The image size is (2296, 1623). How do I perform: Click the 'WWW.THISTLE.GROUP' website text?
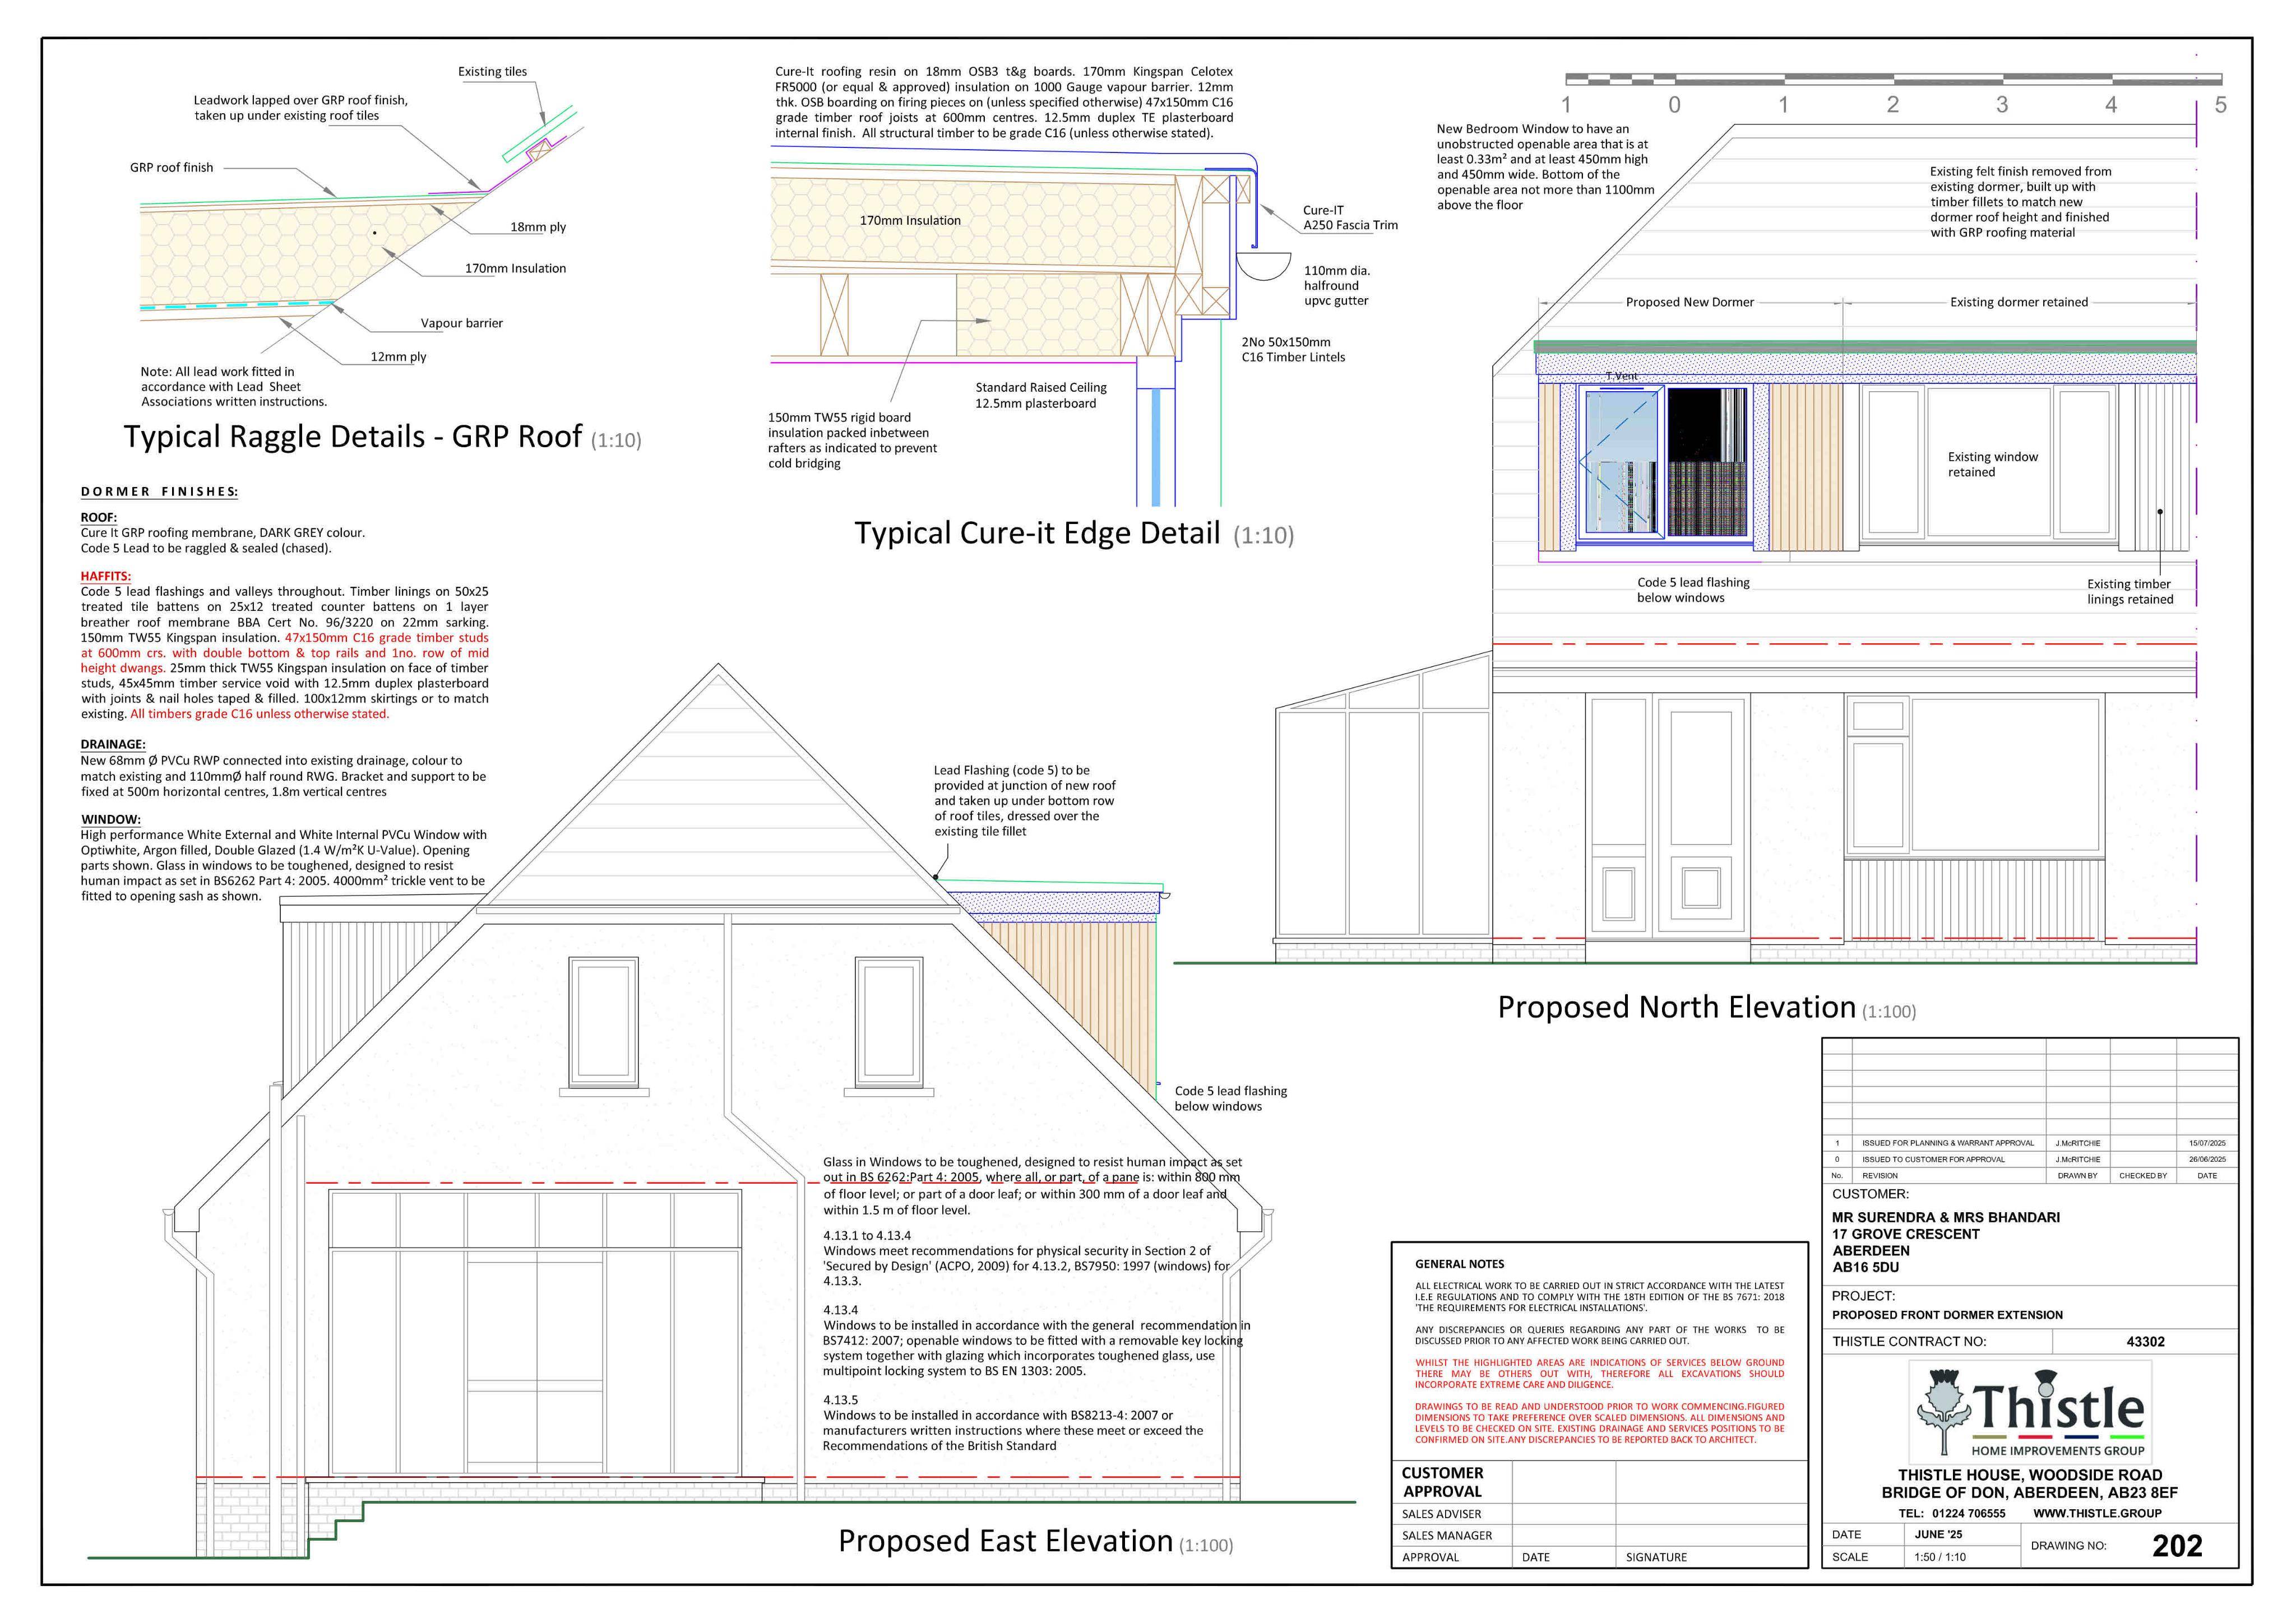2097,1513
